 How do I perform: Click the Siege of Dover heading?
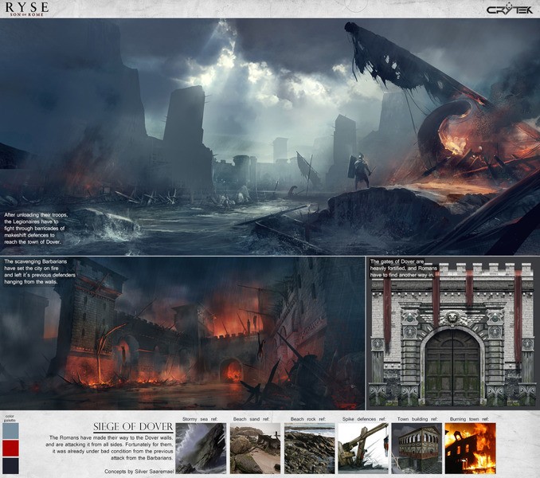tap(133, 427)
